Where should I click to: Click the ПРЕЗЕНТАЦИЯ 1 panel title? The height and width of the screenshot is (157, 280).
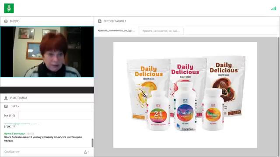(115, 21)
